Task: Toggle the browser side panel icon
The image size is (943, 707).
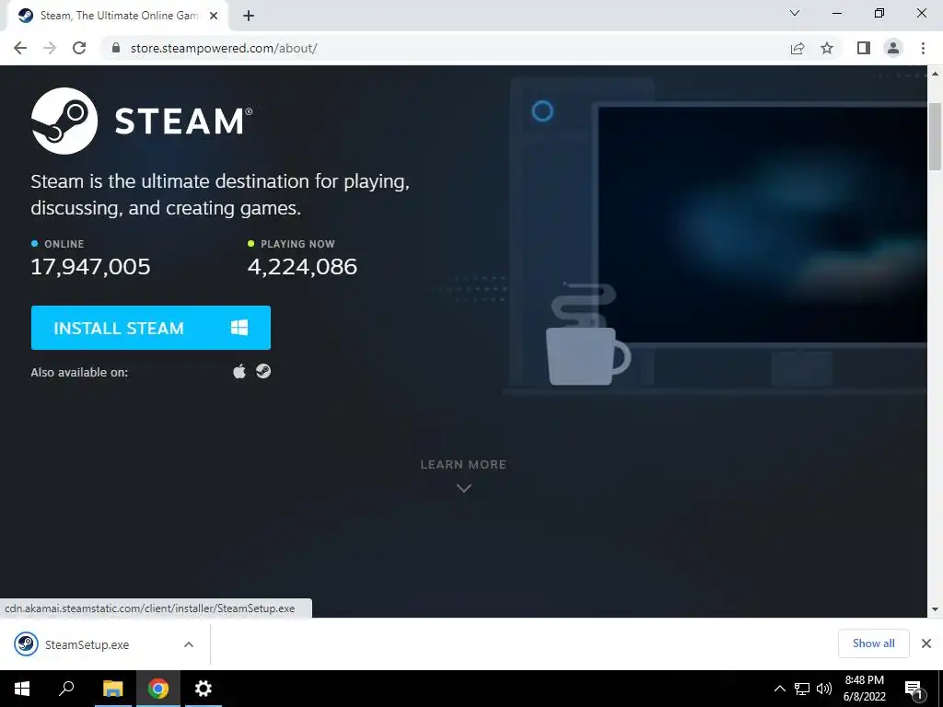Action: click(864, 48)
